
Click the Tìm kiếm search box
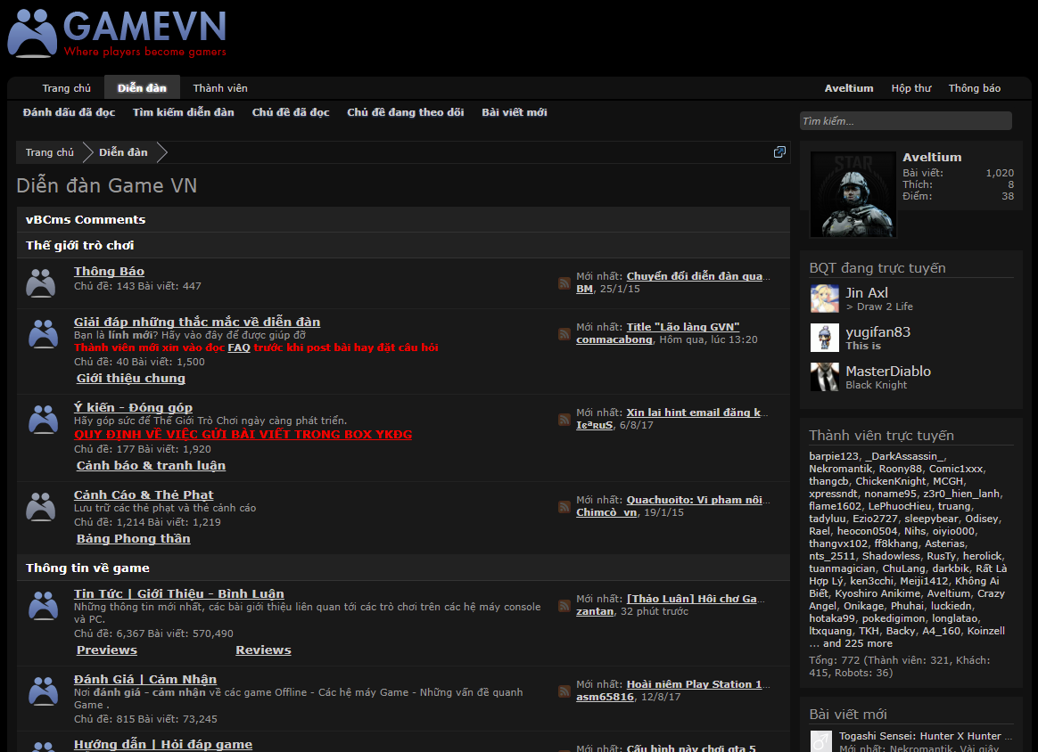(906, 121)
